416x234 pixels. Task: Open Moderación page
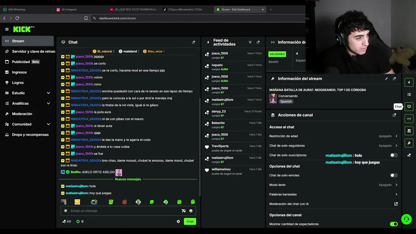tap(28, 114)
